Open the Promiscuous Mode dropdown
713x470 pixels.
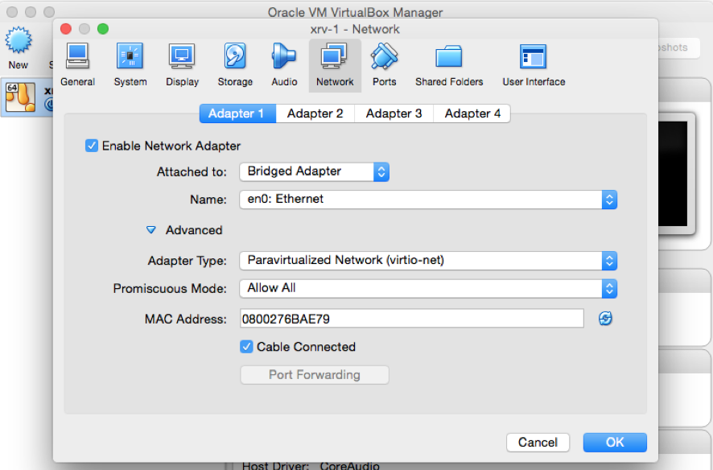coord(428,289)
